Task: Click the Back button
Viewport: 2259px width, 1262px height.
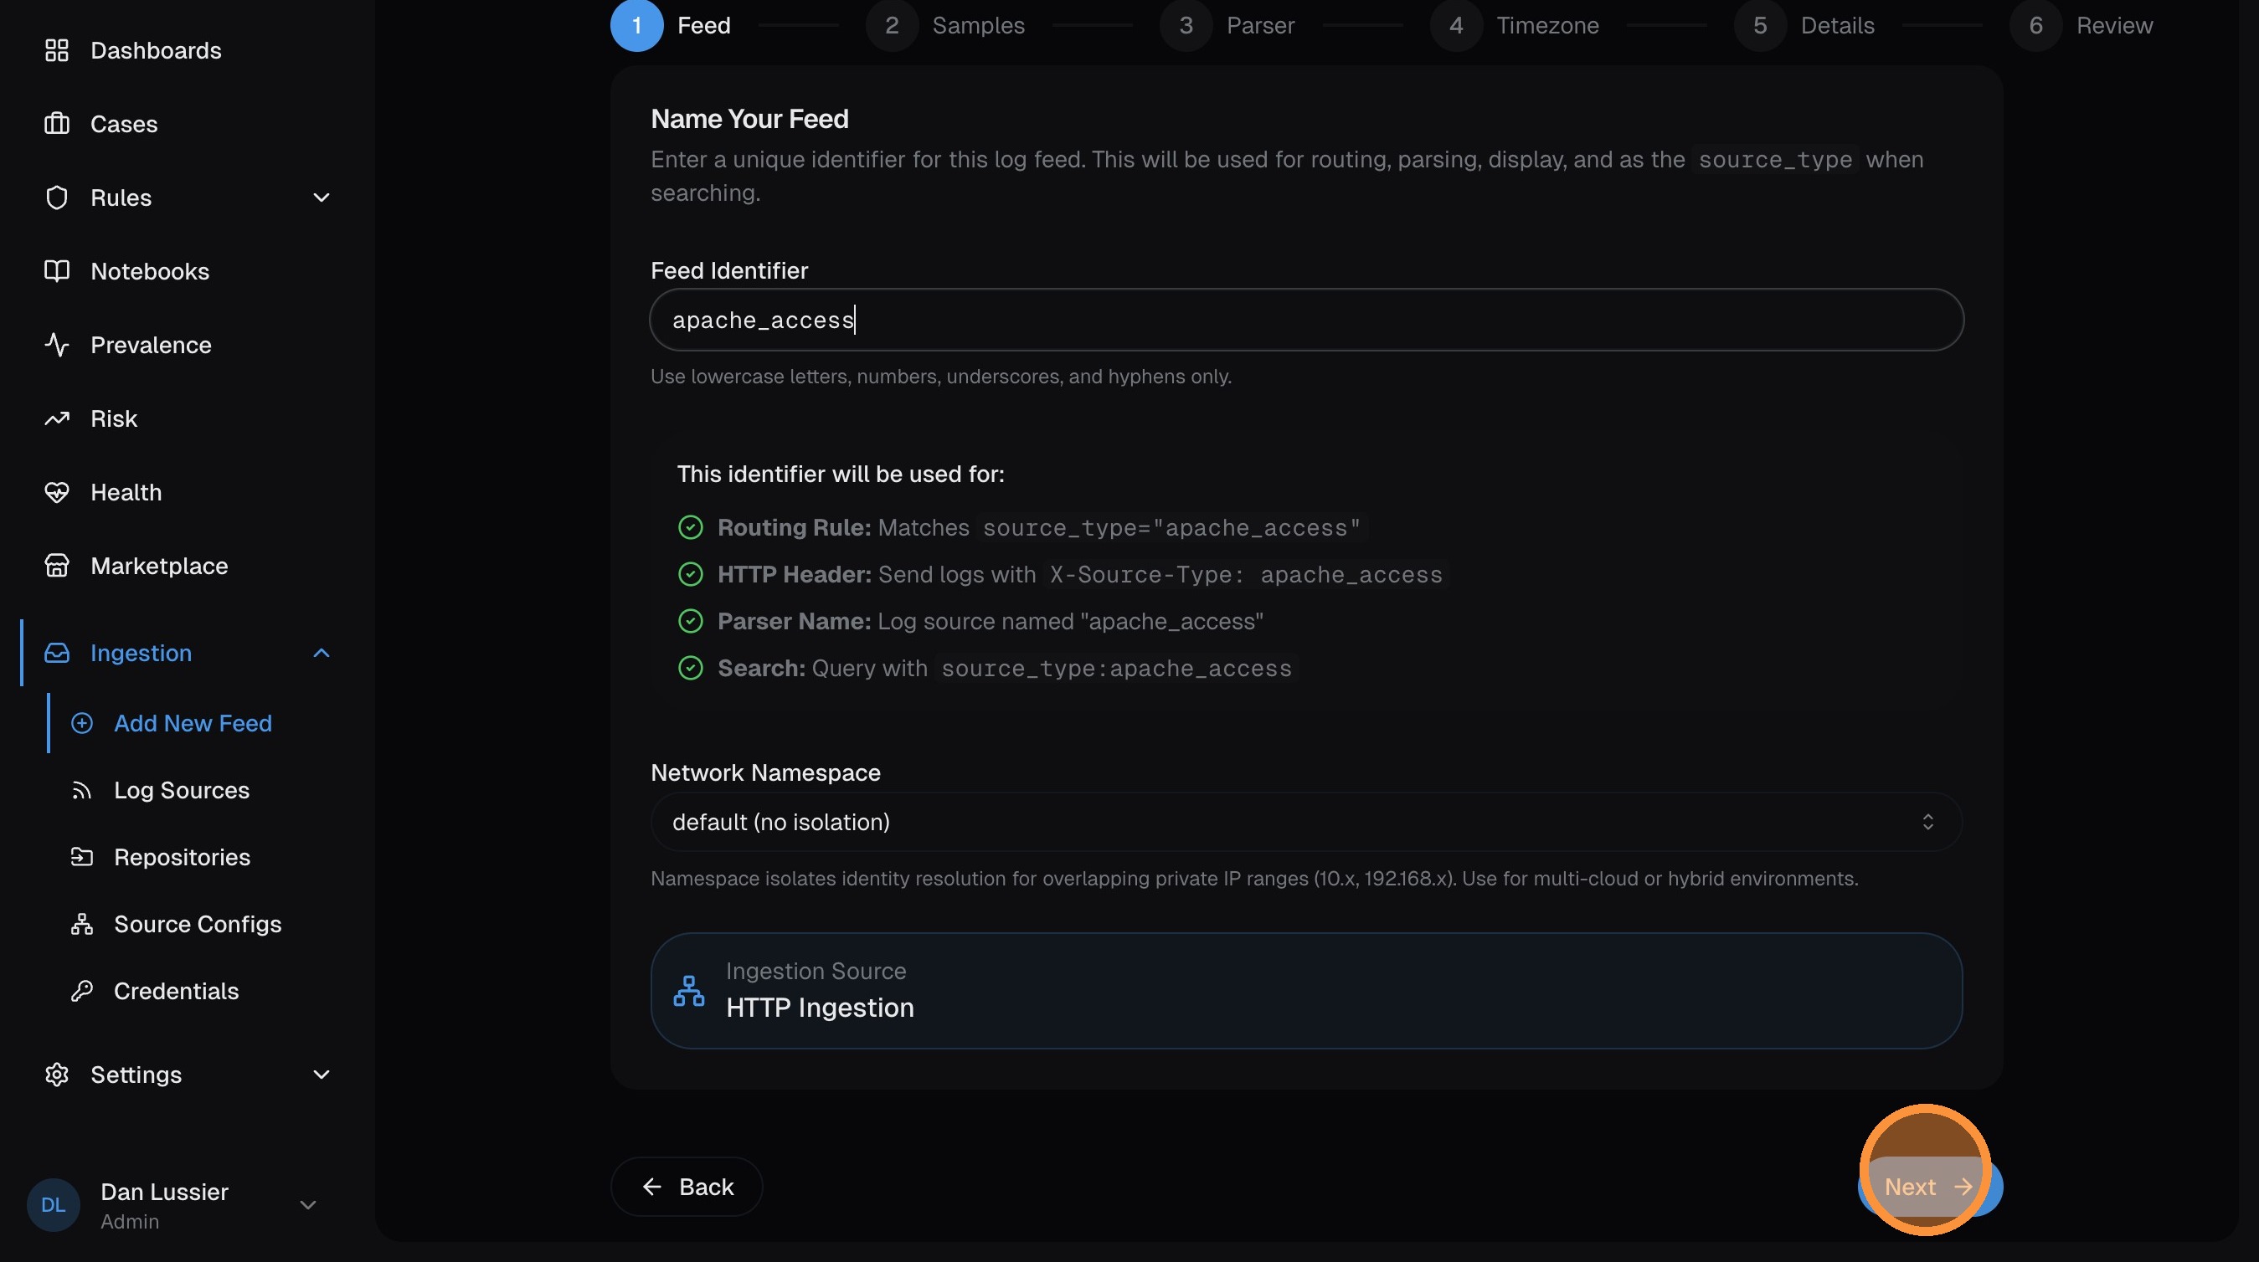Action: click(x=687, y=1187)
